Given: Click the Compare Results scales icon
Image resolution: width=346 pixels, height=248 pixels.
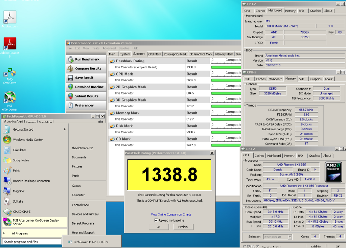Looking at the screenshot, I should [71, 68].
